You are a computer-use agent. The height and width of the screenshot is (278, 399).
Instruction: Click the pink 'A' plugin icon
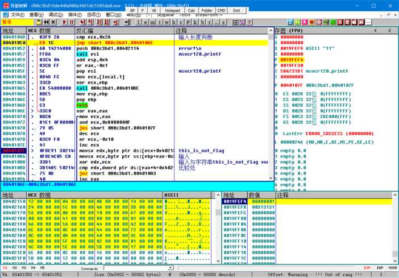coord(305,22)
